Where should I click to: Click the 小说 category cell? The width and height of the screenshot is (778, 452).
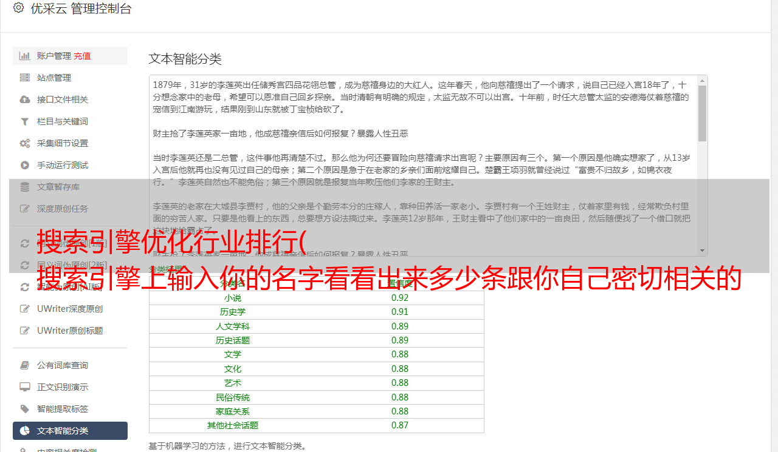(x=233, y=298)
